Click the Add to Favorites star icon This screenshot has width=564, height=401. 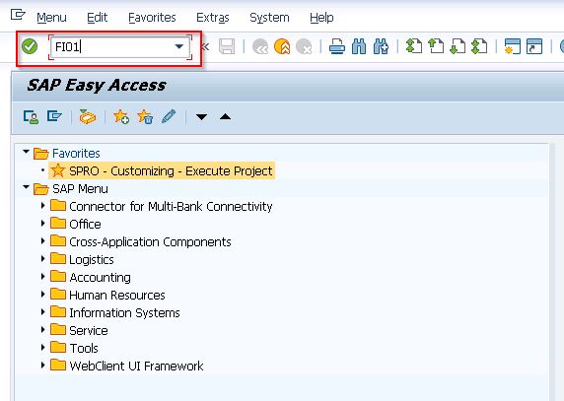pos(121,117)
